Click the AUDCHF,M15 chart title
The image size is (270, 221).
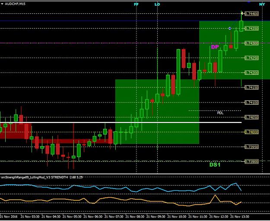coord(15,4)
